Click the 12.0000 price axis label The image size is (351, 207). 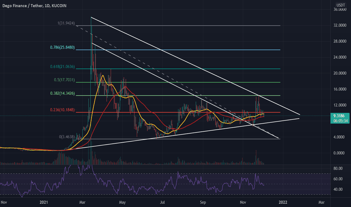[340, 105]
